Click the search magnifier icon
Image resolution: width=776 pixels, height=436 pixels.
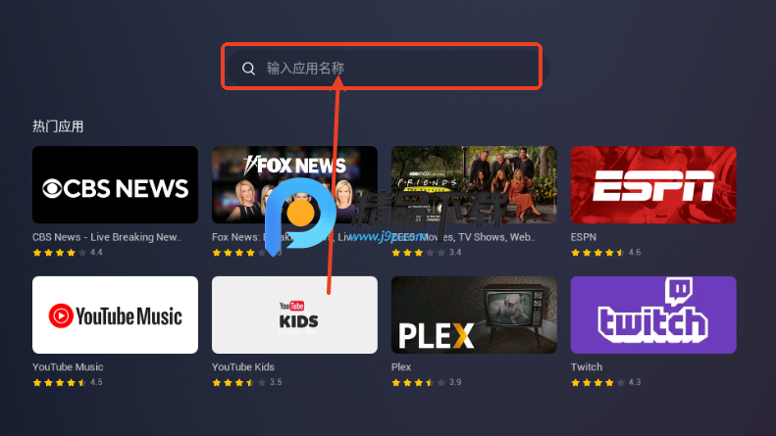click(248, 69)
